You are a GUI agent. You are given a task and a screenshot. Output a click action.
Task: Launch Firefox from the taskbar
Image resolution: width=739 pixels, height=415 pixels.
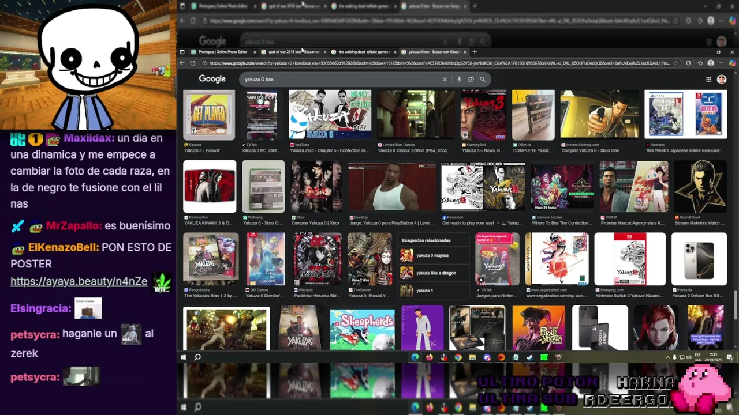pos(429,357)
